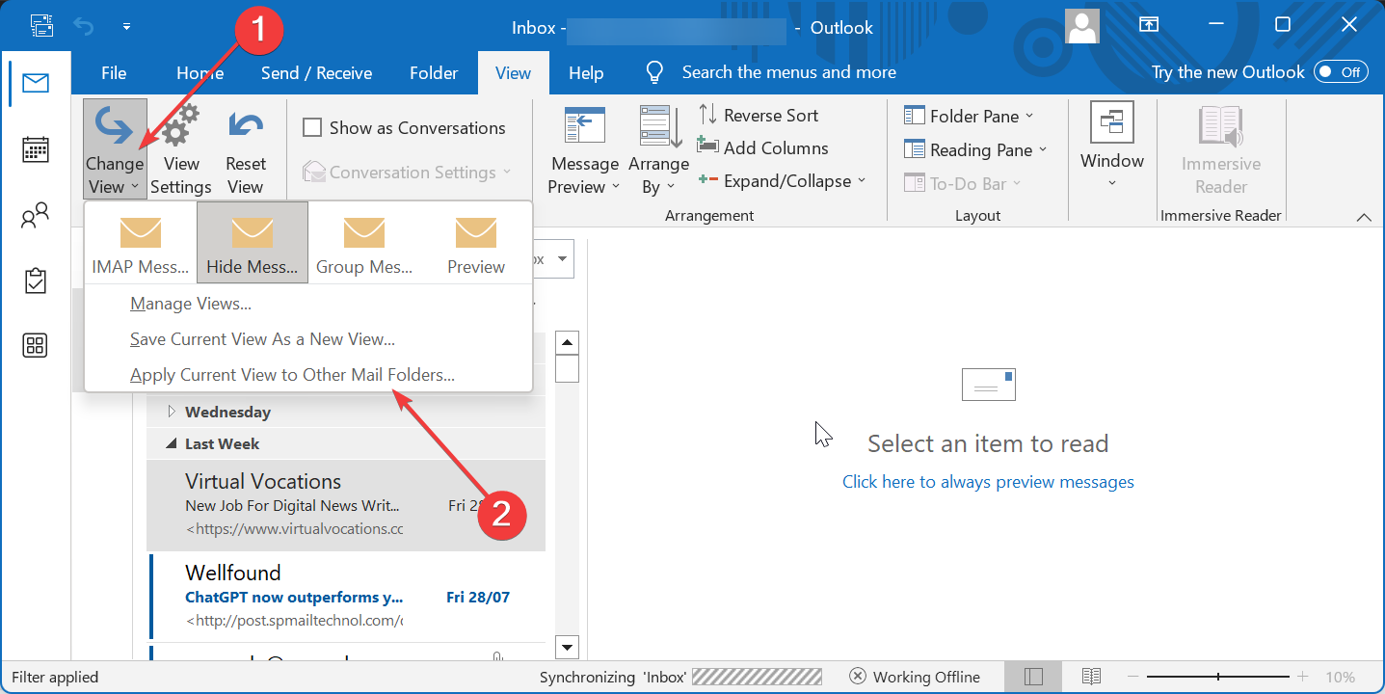Open Expand/Collapse dropdown
1385x694 pixels.
click(x=782, y=180)
